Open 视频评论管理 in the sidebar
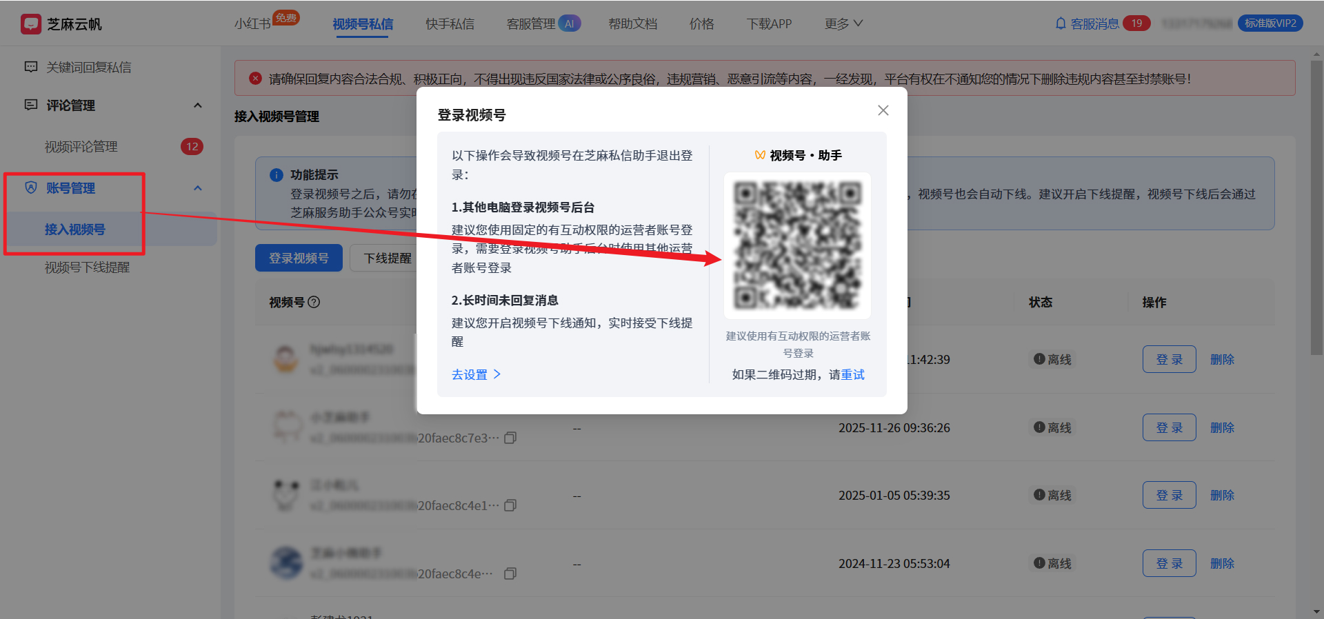 [x=81, y=147]
